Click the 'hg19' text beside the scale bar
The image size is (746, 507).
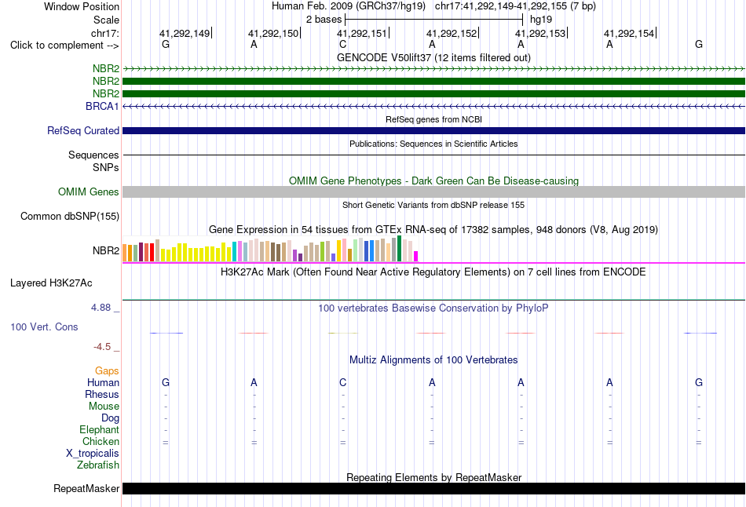(541, 20)
